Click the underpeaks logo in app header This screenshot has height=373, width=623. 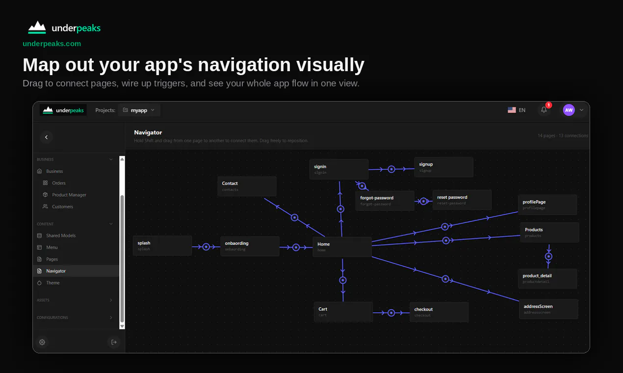point(63,110)
